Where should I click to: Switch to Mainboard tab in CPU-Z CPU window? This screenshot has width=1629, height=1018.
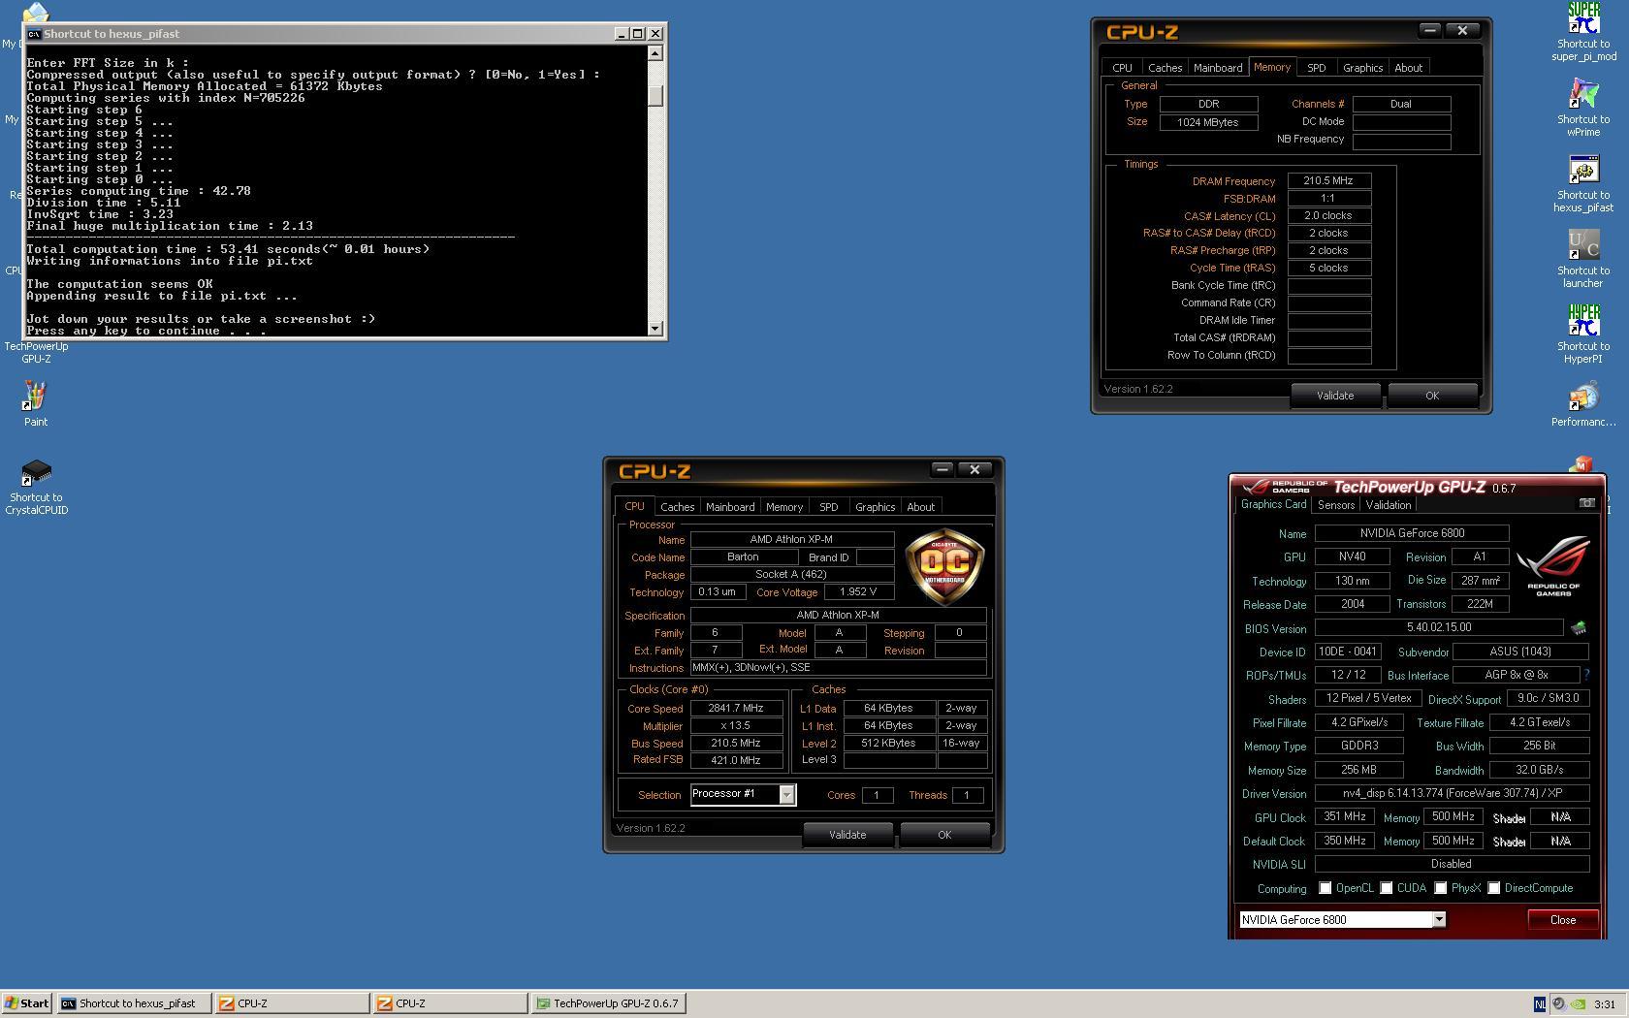point(730,507)
